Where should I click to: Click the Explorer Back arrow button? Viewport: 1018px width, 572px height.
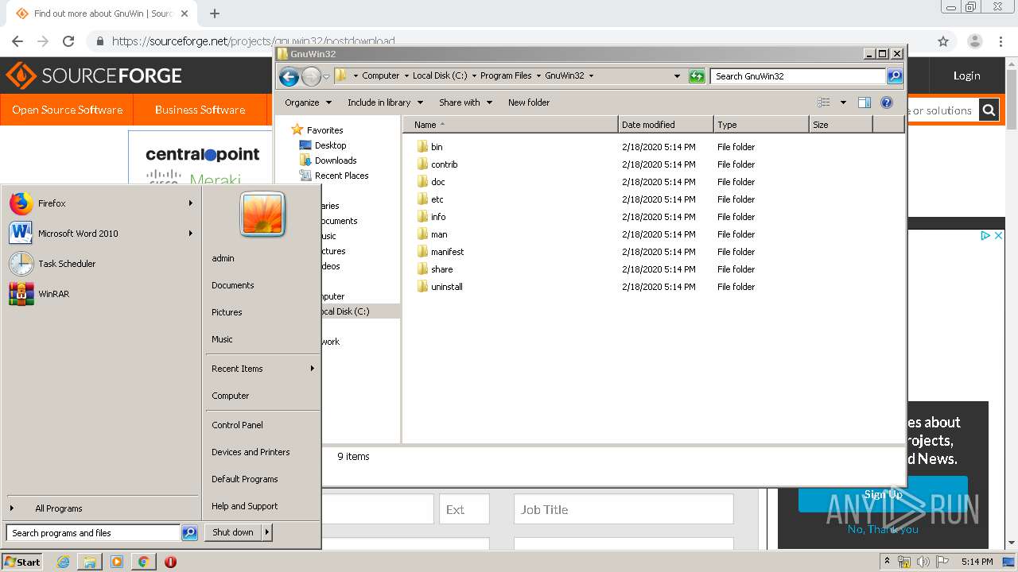[x=289, y=76]
